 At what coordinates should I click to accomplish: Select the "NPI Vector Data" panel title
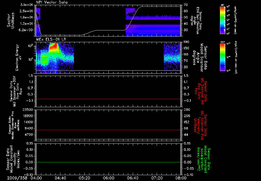point(52,2)
